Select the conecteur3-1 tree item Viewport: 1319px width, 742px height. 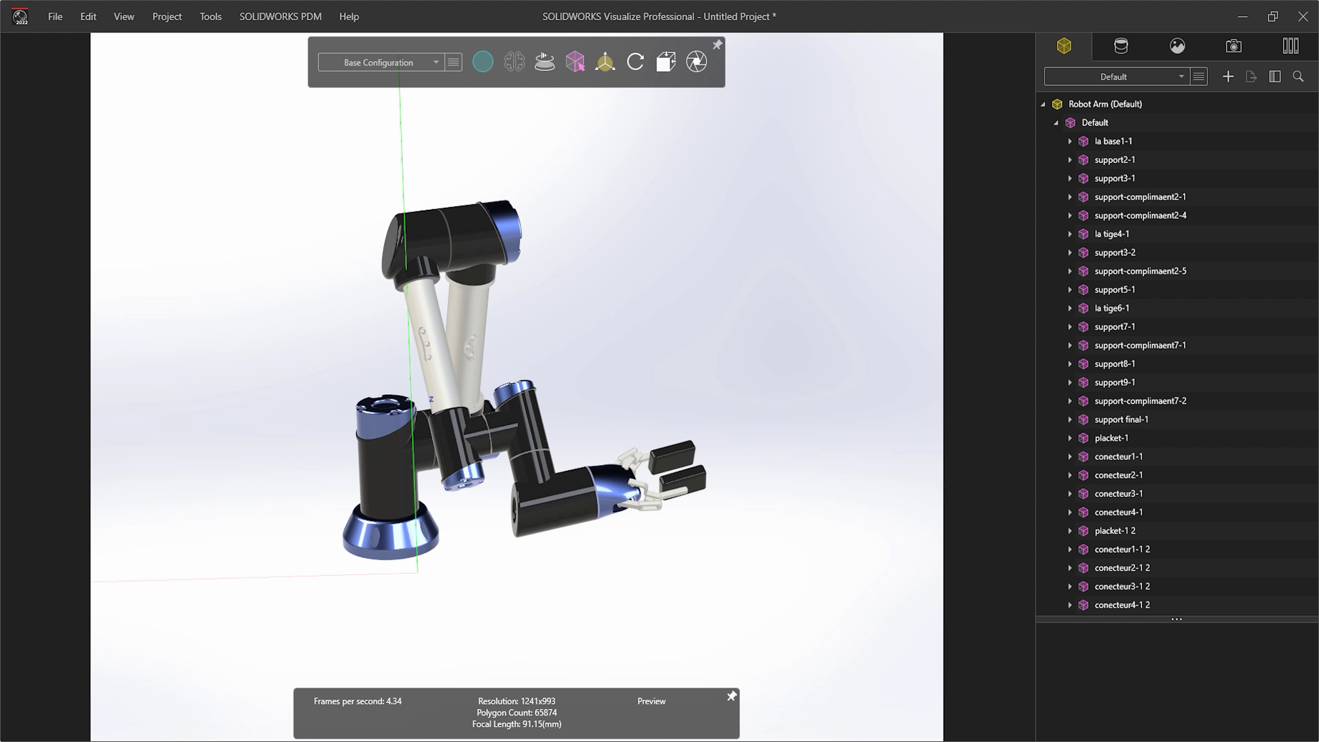point(1118,494)
